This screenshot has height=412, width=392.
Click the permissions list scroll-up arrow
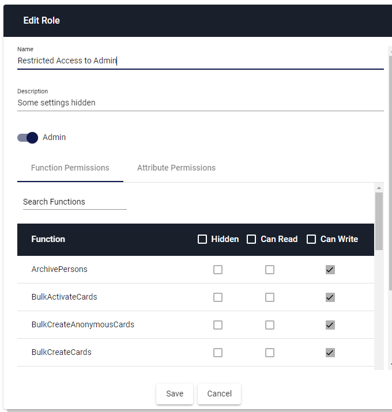(x=379, y=188)
